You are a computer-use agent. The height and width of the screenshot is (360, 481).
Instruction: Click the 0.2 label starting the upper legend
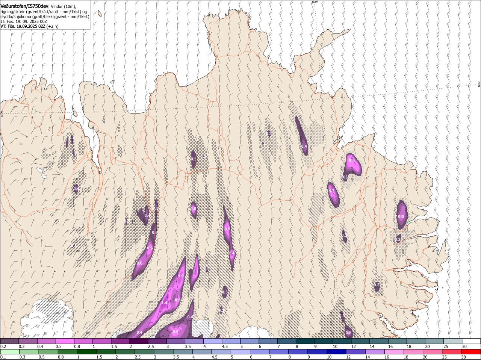pyautogui.click(x=3, y=346)
